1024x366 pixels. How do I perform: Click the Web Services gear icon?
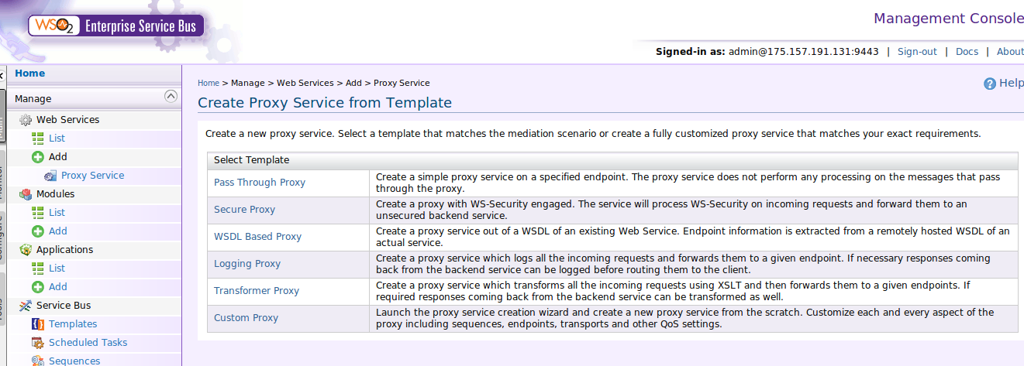coord(26,120)
